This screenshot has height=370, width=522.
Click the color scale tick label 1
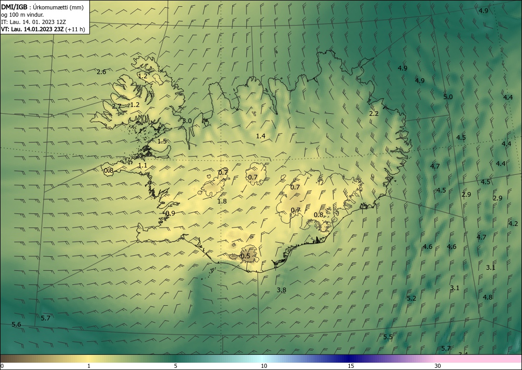[89, 366]
